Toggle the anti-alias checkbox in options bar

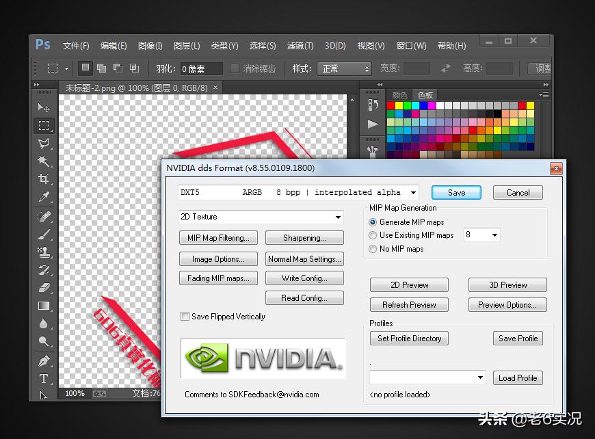(x=235, y=68)
